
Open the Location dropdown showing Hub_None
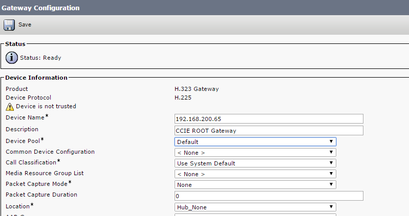click(255, 207)
